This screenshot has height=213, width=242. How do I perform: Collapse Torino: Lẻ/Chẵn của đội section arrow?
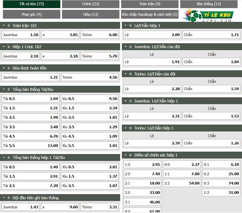point(126,74)
